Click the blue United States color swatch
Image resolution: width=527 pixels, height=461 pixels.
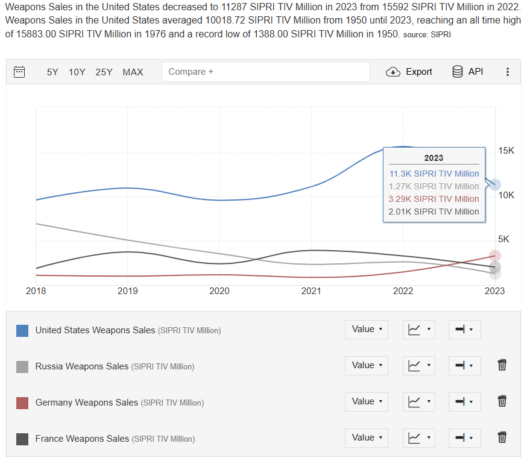(x=22, y=331)
